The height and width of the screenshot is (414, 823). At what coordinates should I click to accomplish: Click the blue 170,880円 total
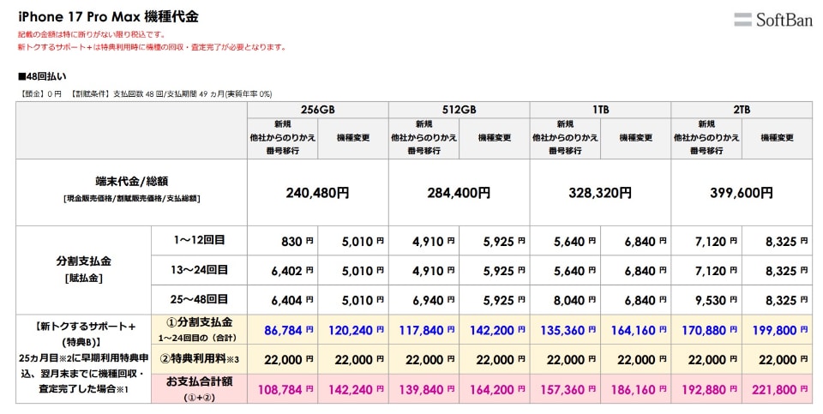click(x=706, y=330)
